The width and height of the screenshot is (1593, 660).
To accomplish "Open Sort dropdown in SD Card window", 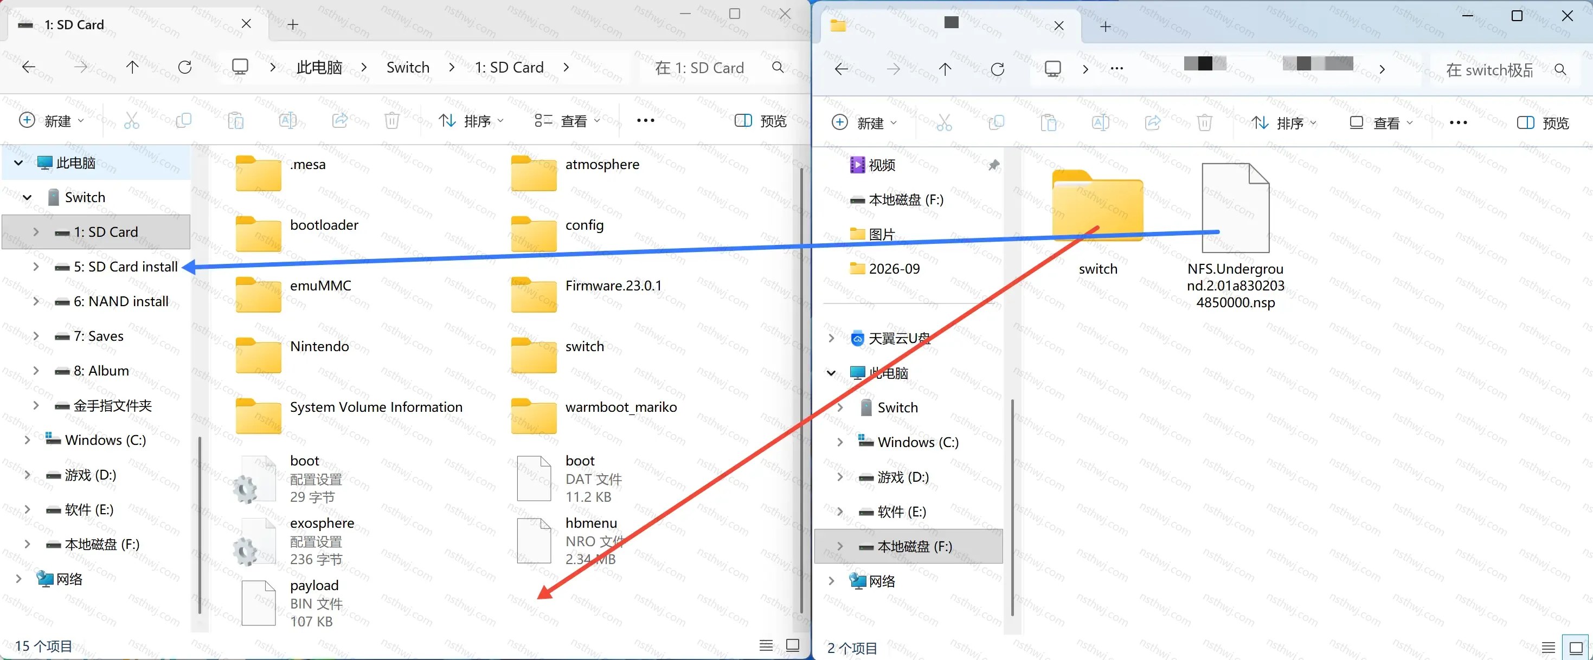I will (471, 120).
